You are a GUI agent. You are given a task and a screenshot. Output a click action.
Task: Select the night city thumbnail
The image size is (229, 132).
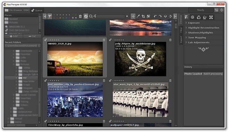[75, 100]
